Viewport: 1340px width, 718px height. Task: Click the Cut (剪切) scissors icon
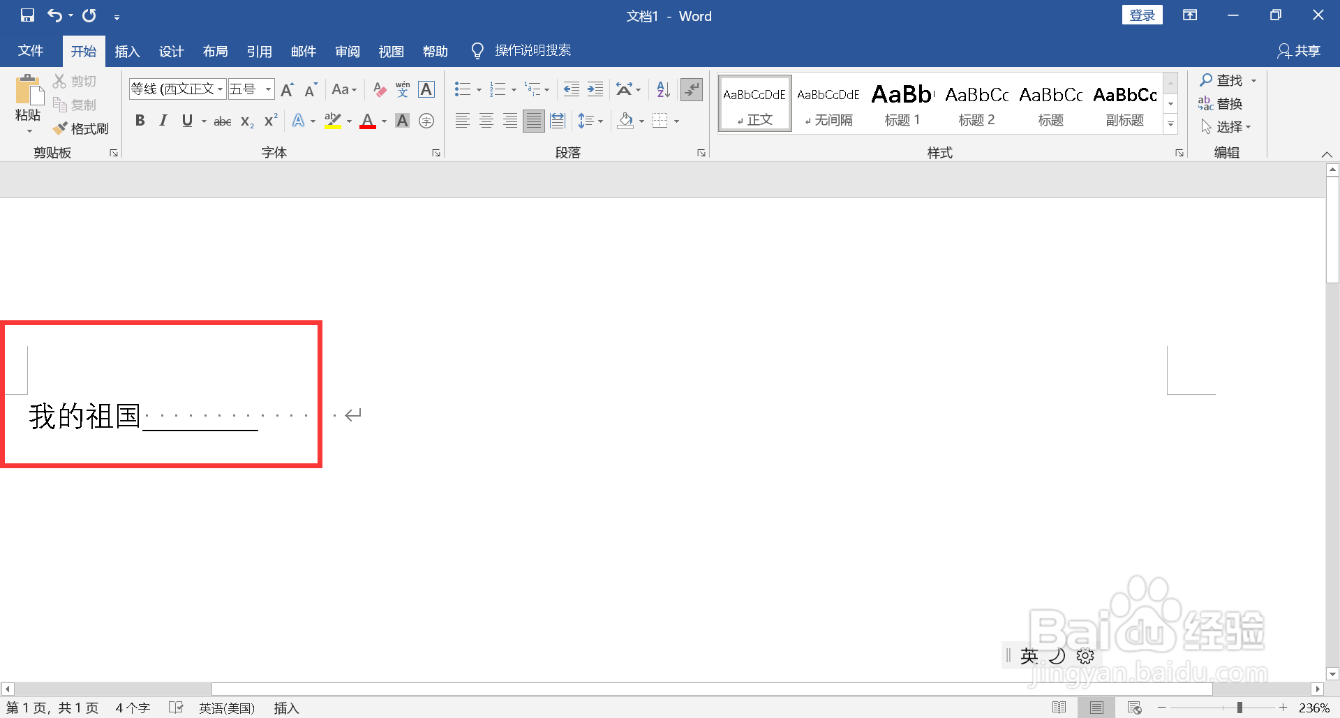pyautogui.click(x=60, y=82)
